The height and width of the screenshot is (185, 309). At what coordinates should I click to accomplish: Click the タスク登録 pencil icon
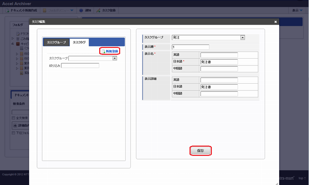[98, 10]
